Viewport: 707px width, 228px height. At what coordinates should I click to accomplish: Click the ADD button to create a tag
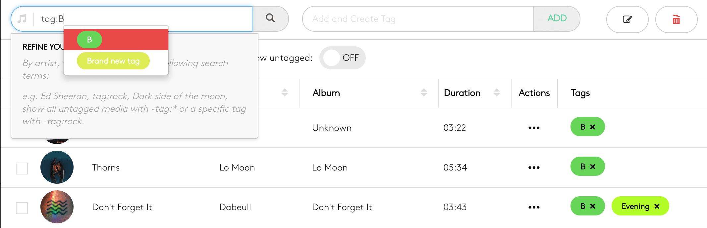point(557,19)
